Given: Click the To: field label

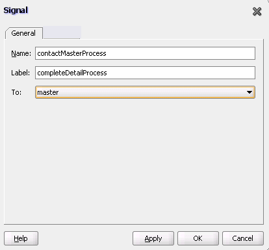Looking at the screenshot, I should [x=16, y=92].
